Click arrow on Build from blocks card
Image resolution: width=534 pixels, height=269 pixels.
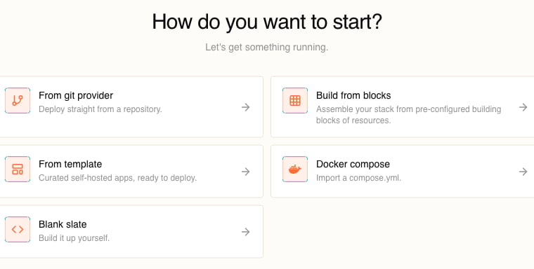(x=523, y=107)
